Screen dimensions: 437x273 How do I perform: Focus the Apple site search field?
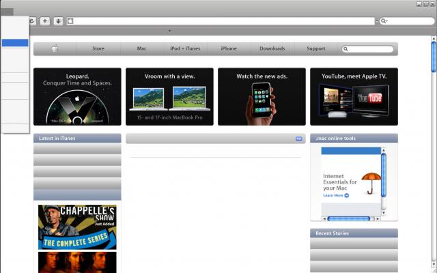[367, 49]
